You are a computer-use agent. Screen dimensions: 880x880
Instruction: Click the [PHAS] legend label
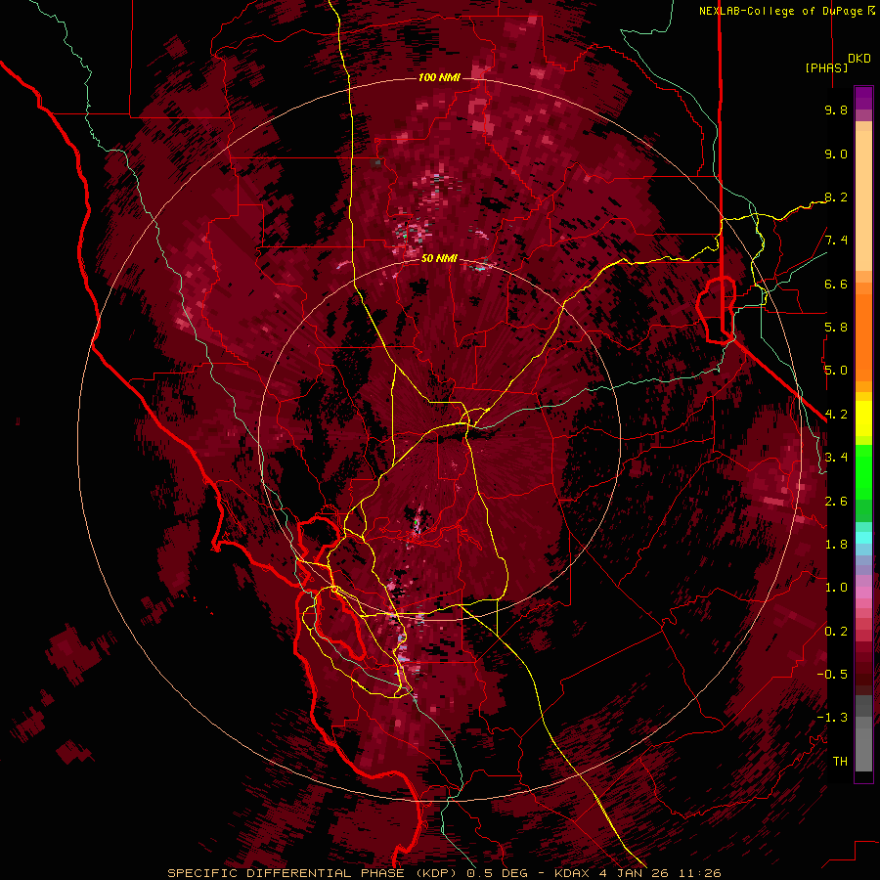(826, 67)
